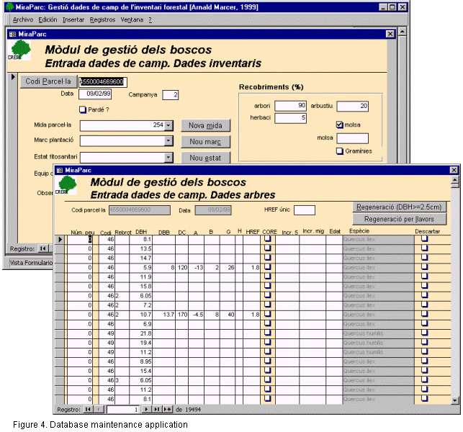Click DBH cell with value 21.8
The height and width of the screenshot is (432, 463).
click(x=141, y=333)
